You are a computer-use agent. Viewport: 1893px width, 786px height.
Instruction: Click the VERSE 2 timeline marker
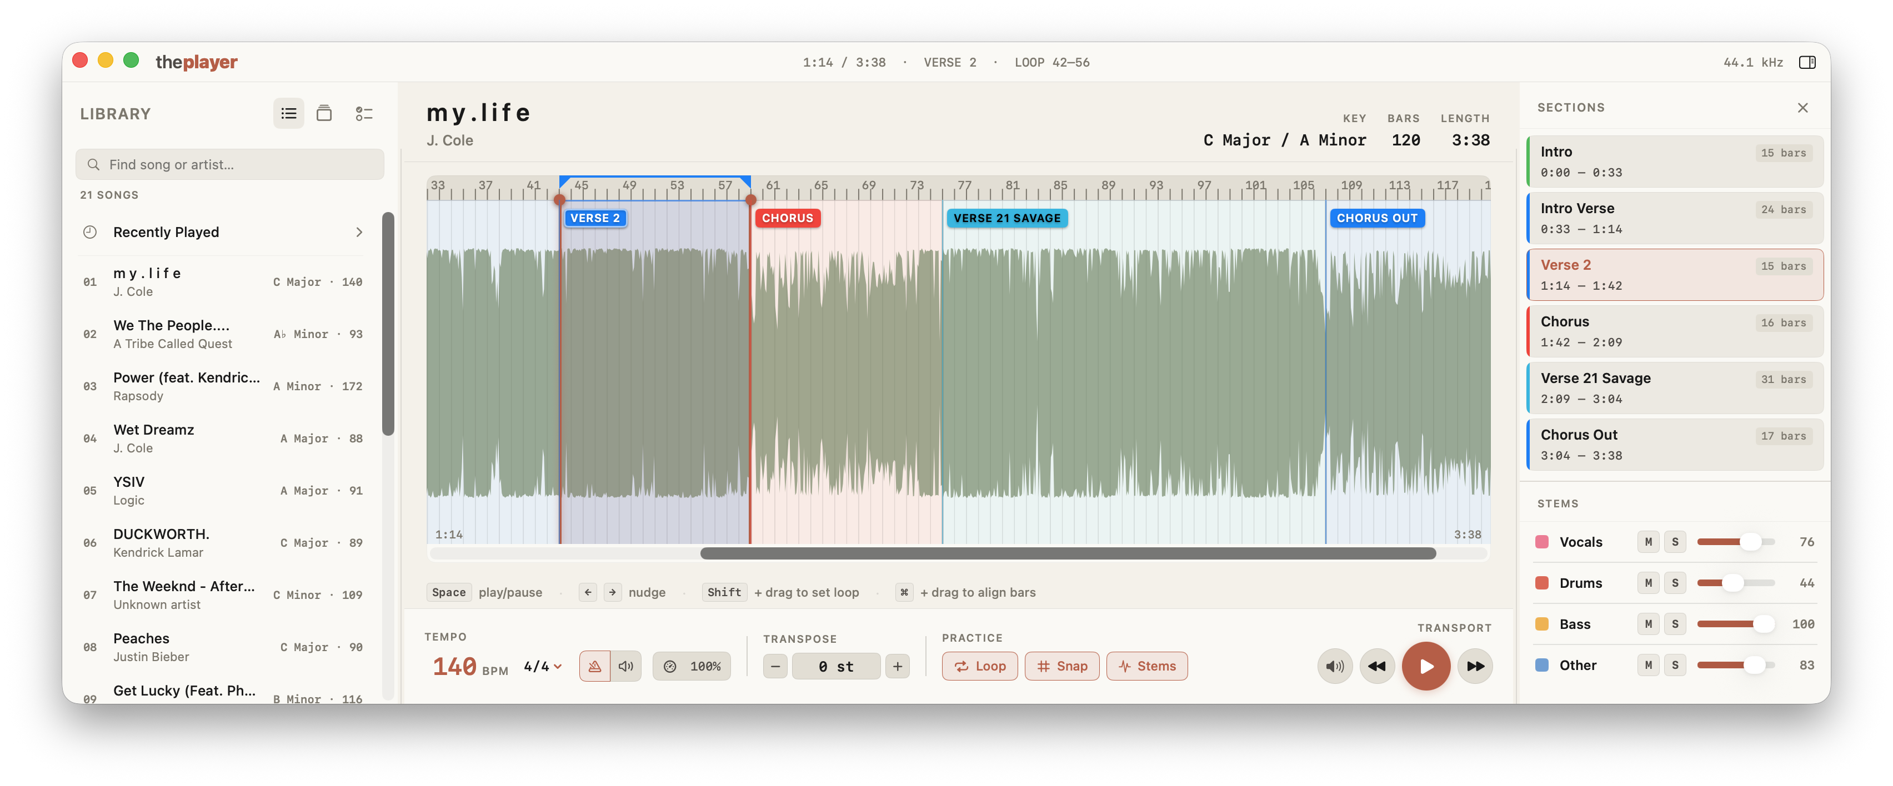[x=595, y=218]
